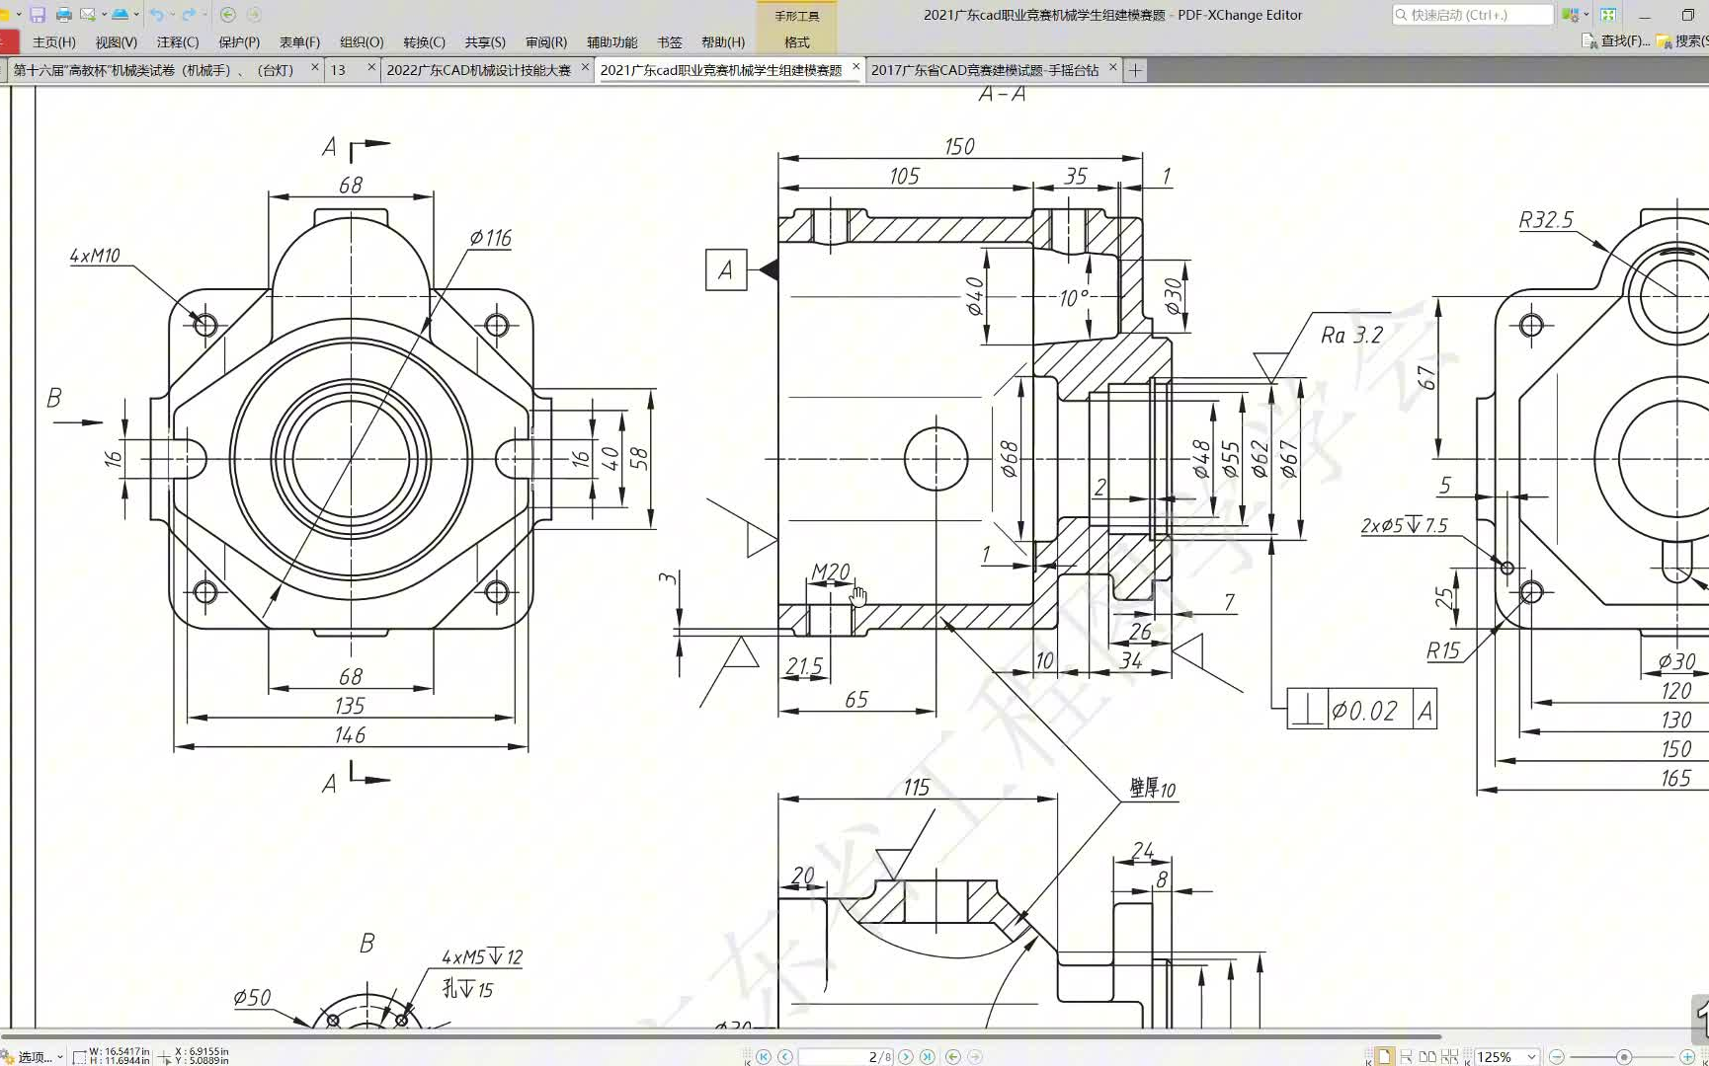This screenshot has width=1709, height=1066.
Task: Click the Redo arrow
Action: [x=189, y=15]
